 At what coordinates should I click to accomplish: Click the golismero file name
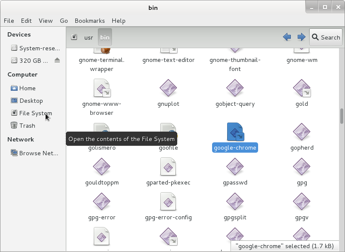coord(102,148)
